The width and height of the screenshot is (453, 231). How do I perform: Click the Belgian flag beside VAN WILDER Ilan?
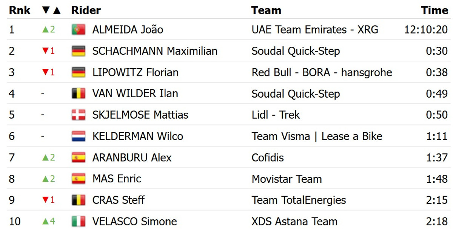point(79,93)
